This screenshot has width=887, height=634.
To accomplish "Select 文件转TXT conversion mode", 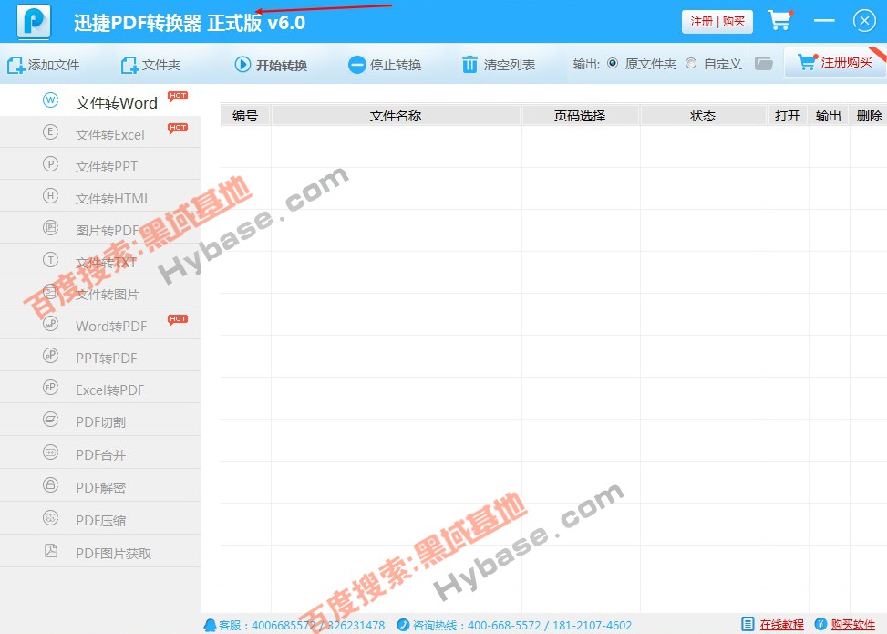I will pyautogui.click(x=100, y=260).
